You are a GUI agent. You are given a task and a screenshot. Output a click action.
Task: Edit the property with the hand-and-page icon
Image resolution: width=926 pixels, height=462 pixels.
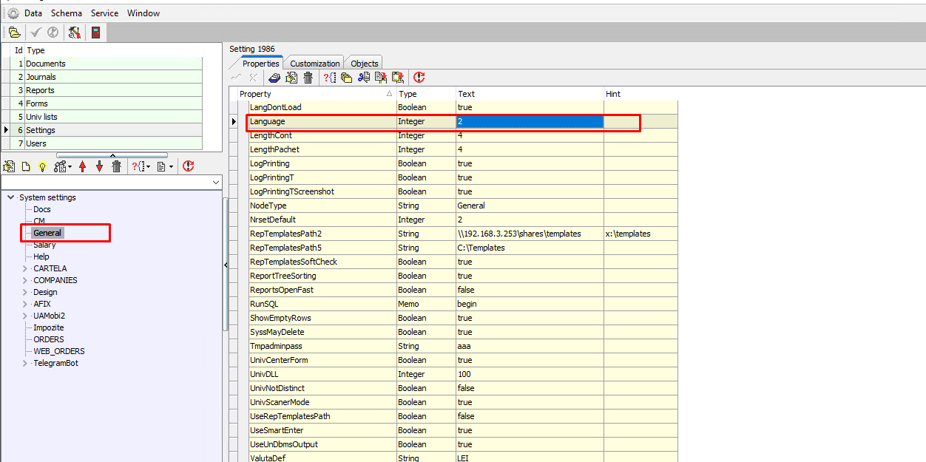291,78
